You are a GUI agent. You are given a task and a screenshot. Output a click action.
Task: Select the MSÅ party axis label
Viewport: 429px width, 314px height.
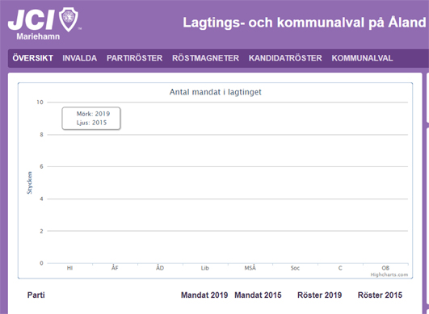(250, 268)
